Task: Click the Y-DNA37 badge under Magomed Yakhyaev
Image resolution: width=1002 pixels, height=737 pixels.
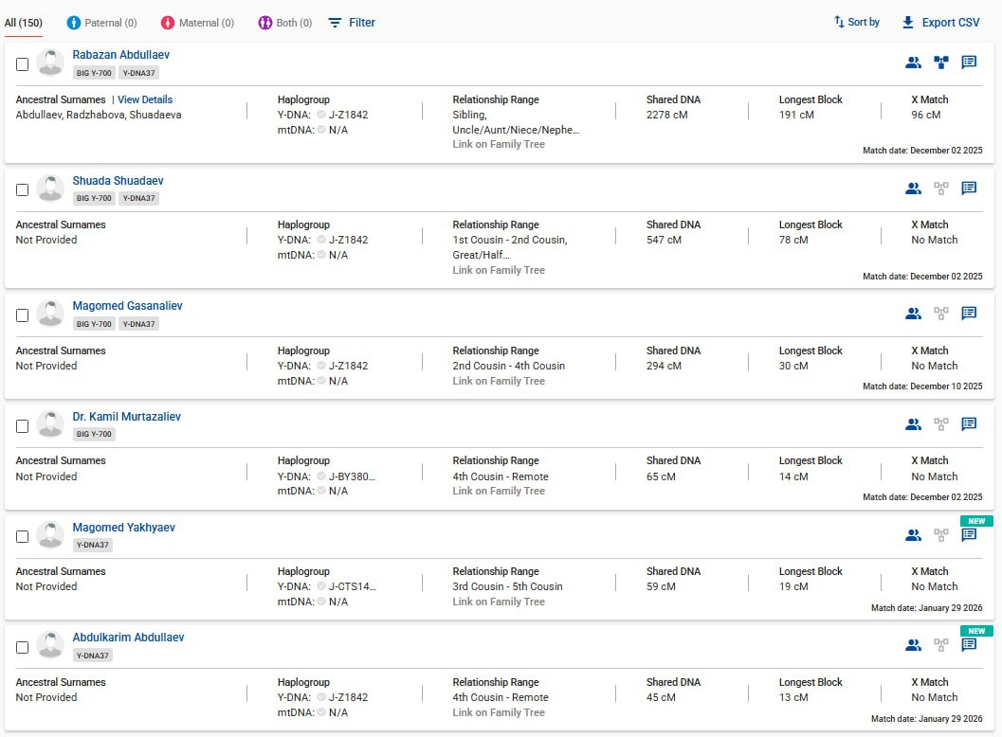Action: 93,545
